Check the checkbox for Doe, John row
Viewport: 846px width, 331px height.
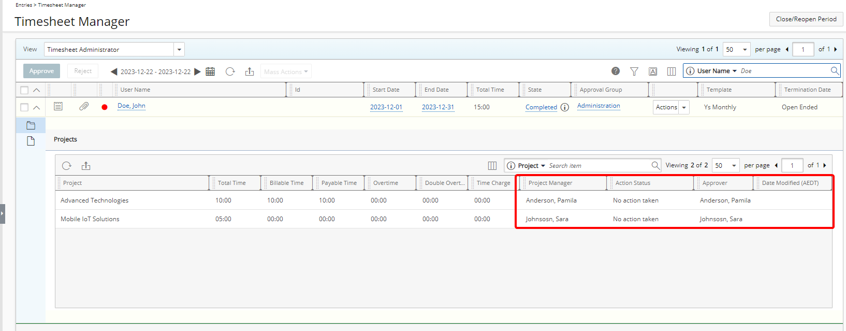[x=24, y=107]
